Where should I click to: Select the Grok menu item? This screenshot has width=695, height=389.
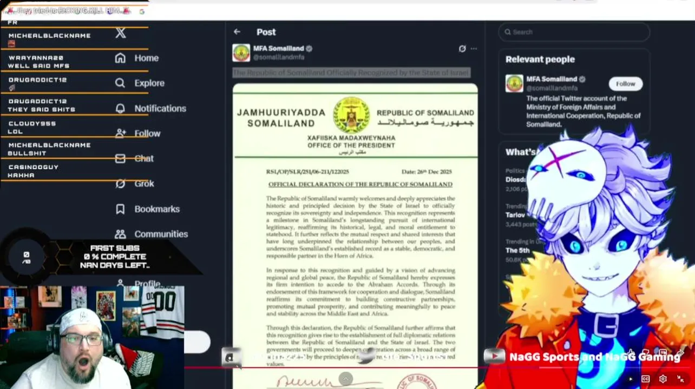(x=145, y=184)
